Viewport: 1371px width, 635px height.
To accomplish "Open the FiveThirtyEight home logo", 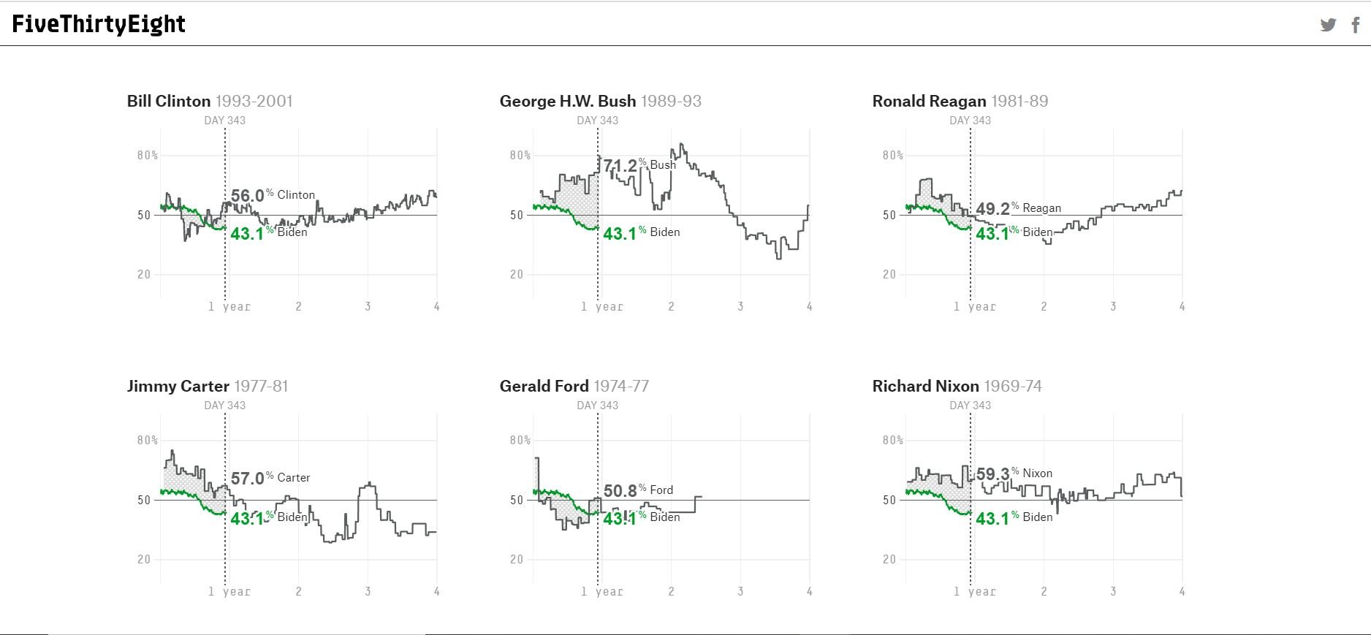I will [x=99, y=24].
